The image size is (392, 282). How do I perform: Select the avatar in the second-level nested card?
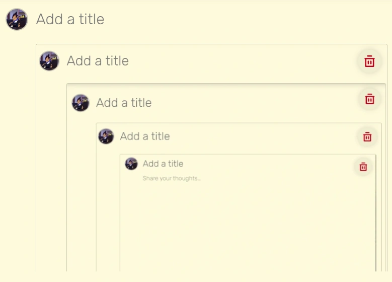(81, 103)
